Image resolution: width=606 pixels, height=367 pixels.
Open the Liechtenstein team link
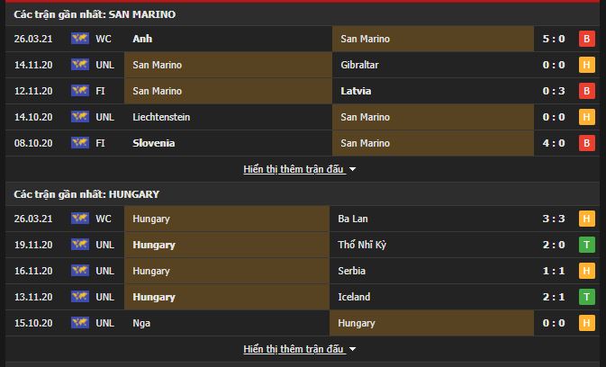[x=161, y=117]
